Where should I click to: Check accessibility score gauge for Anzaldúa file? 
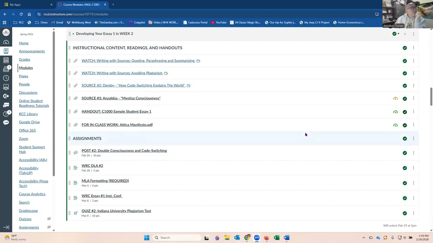pyautogui.click(x=395, y=99)
